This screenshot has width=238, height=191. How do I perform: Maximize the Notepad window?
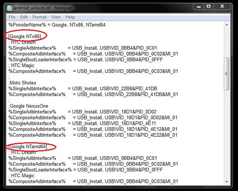coord(209,6)
